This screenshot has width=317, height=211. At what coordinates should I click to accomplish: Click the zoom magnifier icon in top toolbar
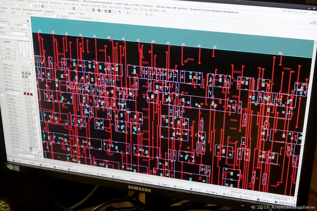click(x=10, y=4)
